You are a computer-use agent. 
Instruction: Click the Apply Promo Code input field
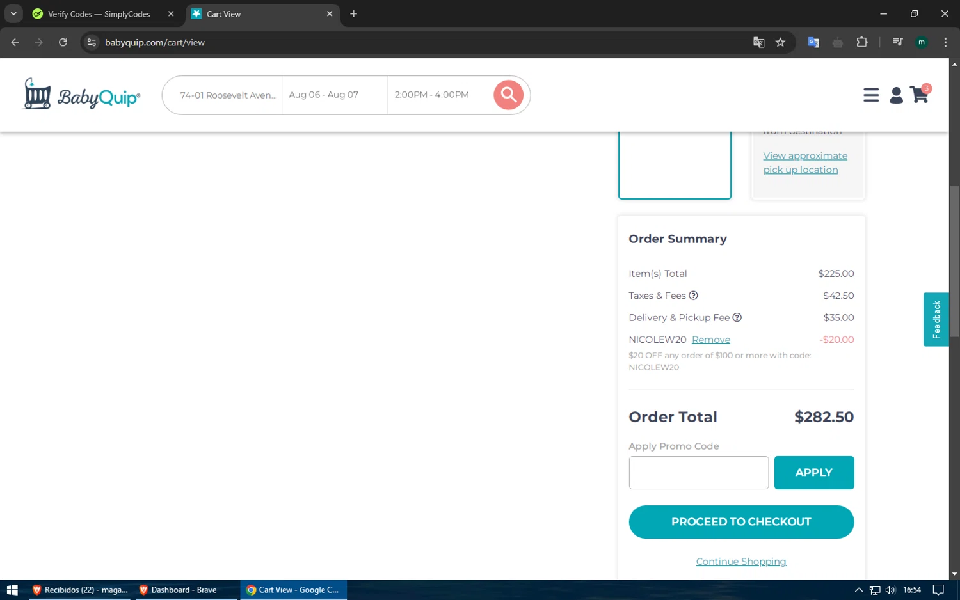[x=698, y=473]
